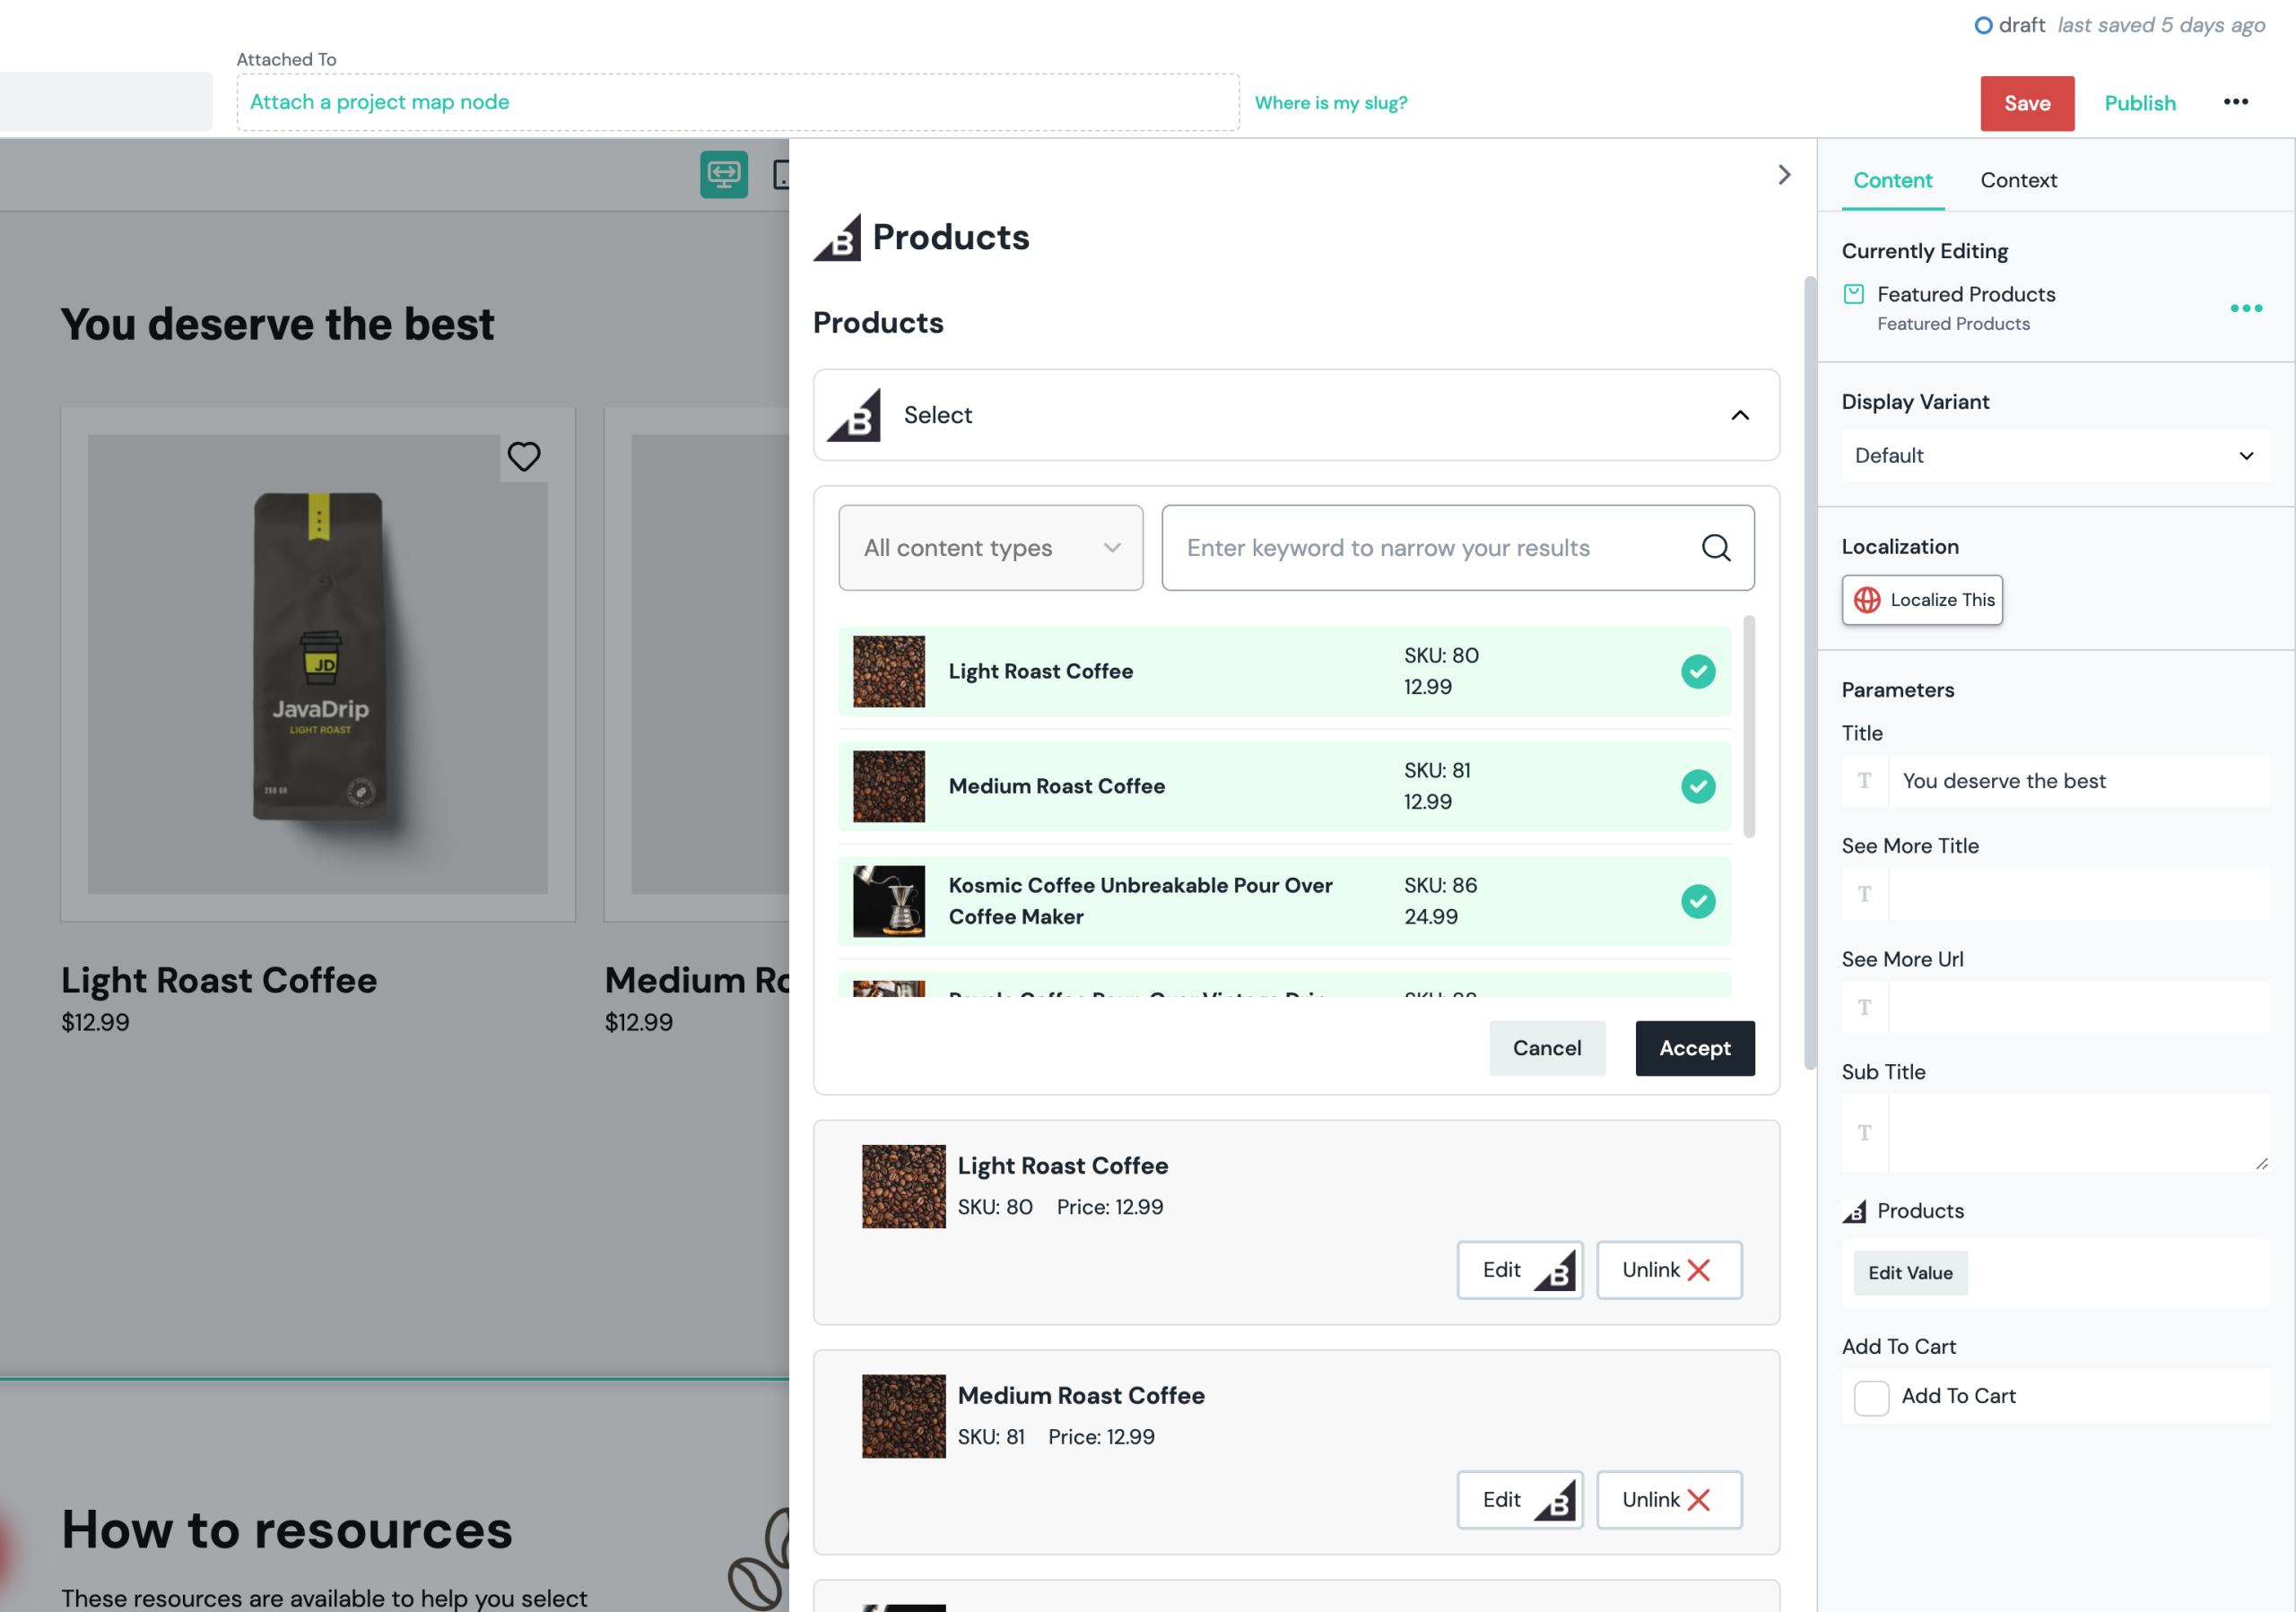
Task: Click the BigCommerce icon beside Products parameter
Action: pos(1854,1211)
